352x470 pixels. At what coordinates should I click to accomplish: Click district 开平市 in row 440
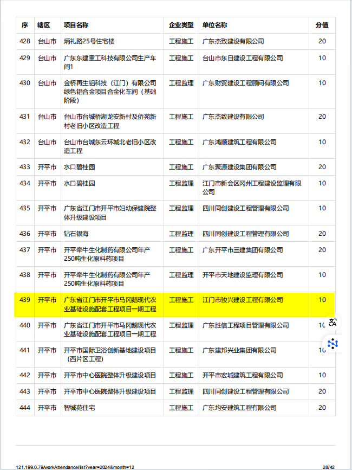tap(47, 325)
